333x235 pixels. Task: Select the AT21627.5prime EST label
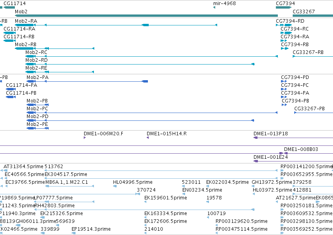pos(295,198)
